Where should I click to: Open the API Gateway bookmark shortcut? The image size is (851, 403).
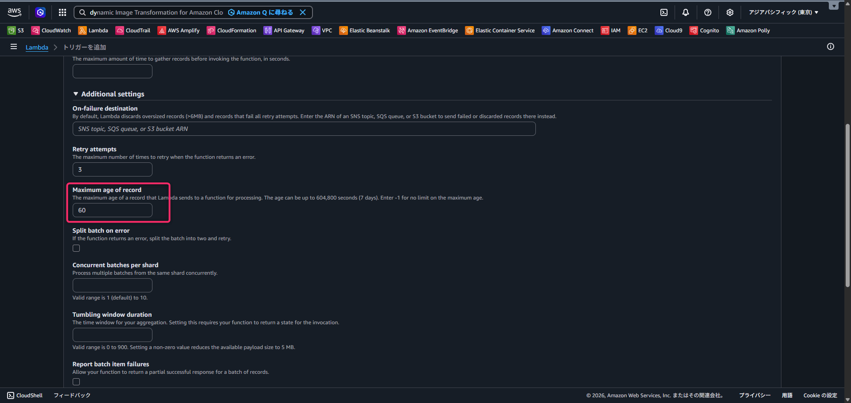(284, 31)
